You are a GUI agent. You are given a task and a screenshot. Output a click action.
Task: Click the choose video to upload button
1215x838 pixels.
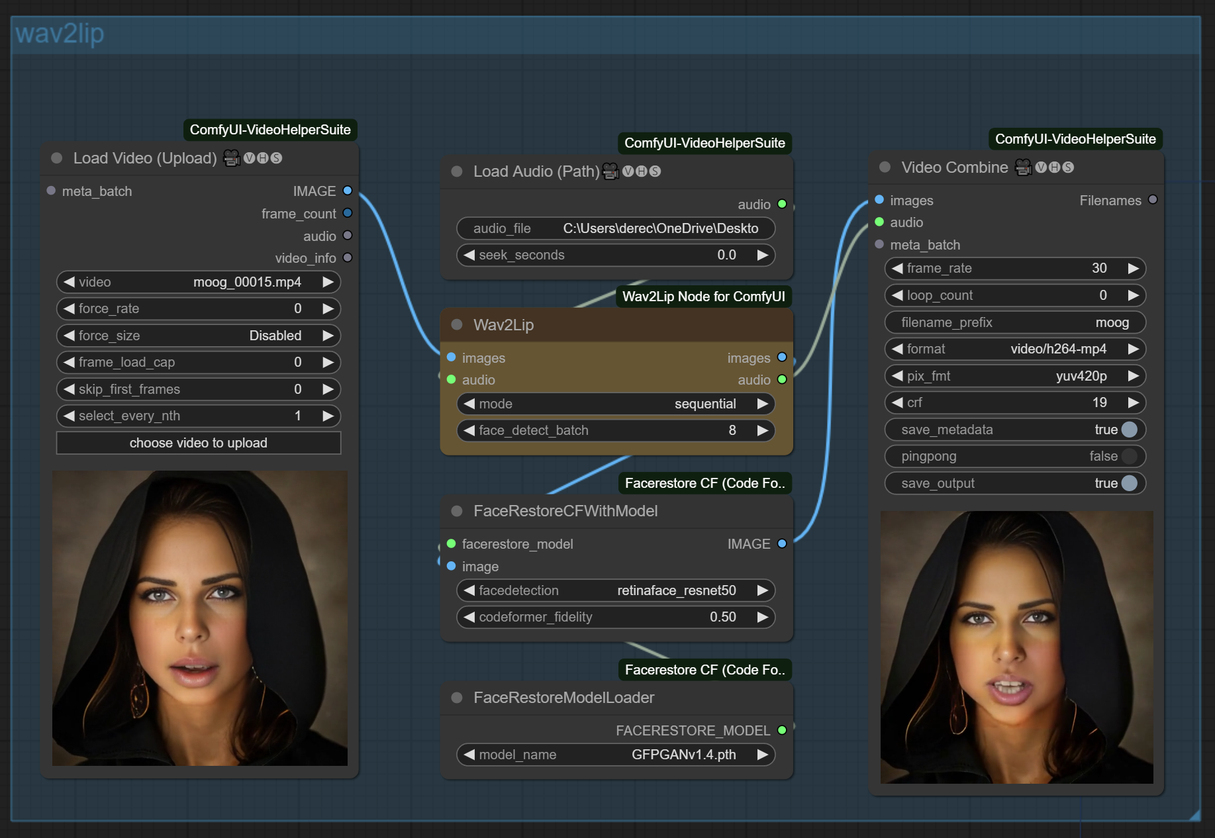(x=198, y=443)
